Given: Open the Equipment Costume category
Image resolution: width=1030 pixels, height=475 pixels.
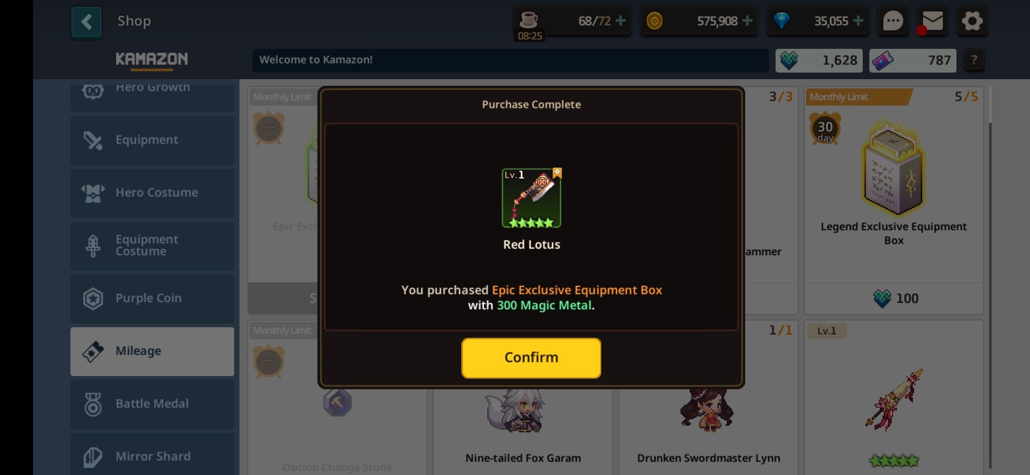Looking at the screenshot, I should point(152,246).
